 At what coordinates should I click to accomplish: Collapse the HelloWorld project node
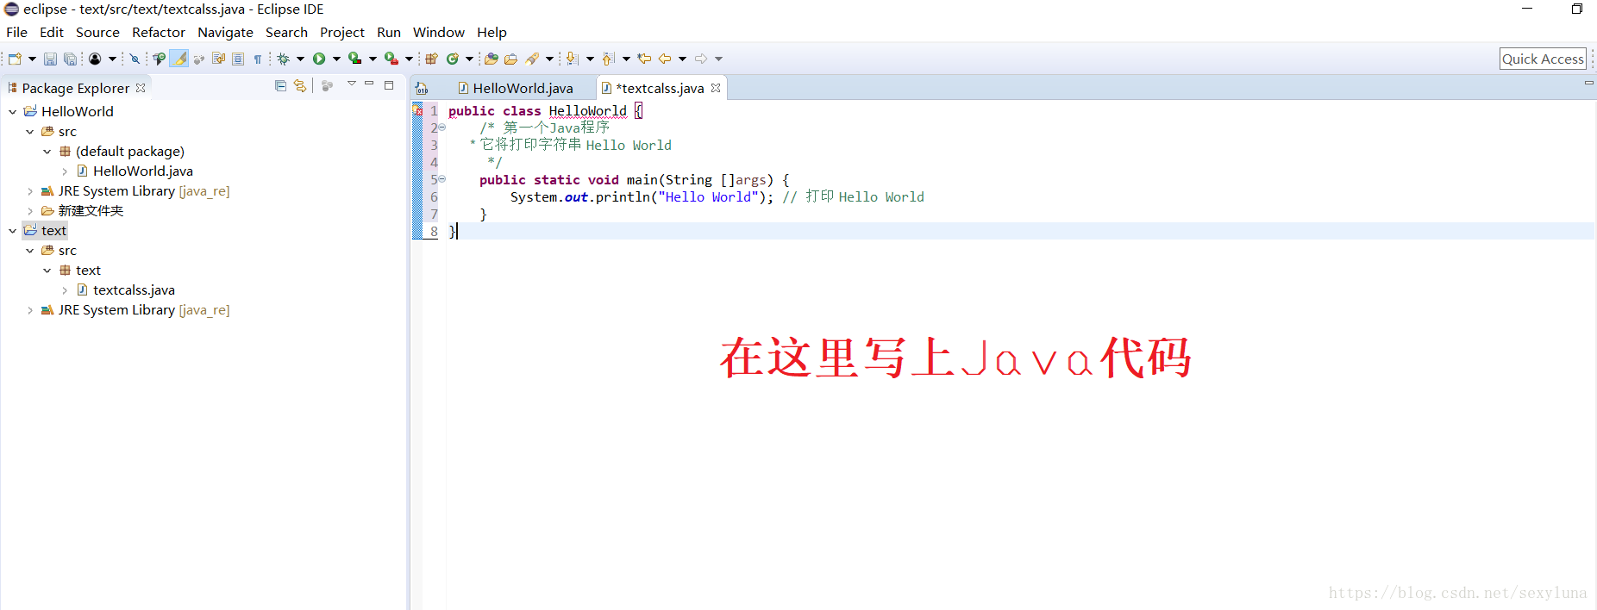point(13,112)
